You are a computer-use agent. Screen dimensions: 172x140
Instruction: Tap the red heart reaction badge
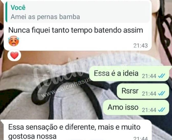point(14,55)
